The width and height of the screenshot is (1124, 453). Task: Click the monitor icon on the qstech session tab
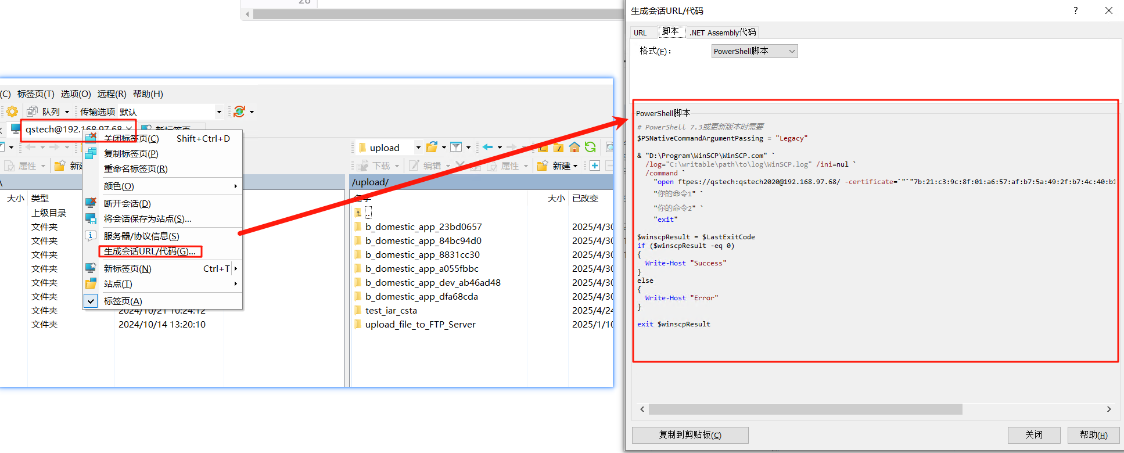tap(16, 128)
